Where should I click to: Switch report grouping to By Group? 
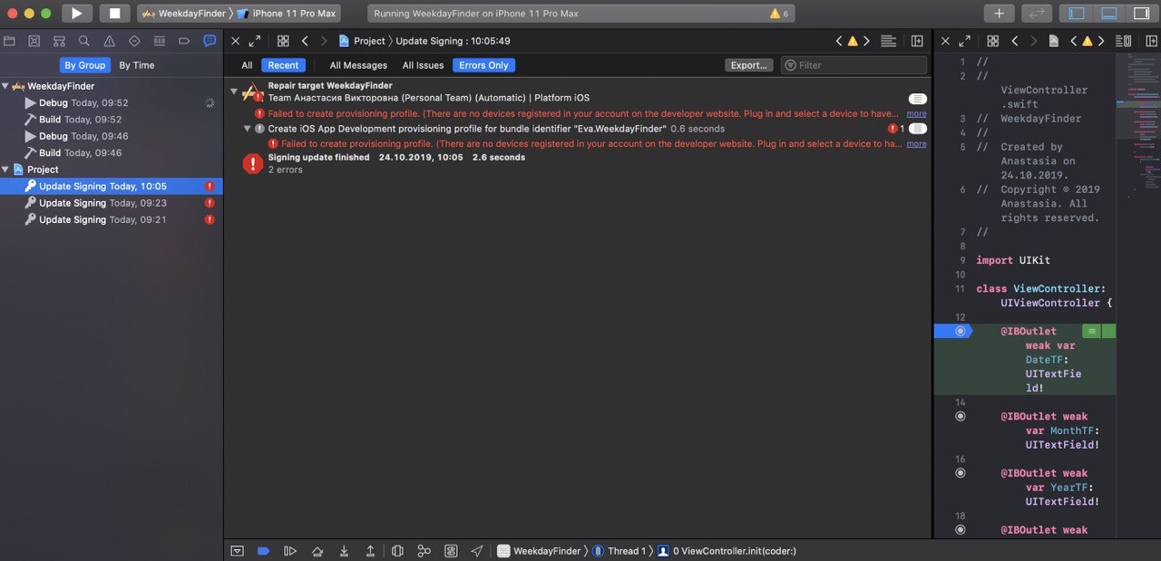pos(84,65)
